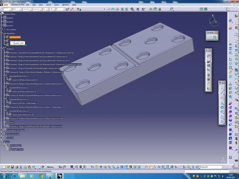
Task: Click the Cut scissors icon
Action: pyautogui.click(x=21, y=167)
